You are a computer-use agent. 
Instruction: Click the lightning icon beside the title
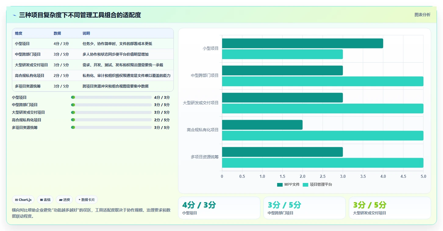point(14,15)
